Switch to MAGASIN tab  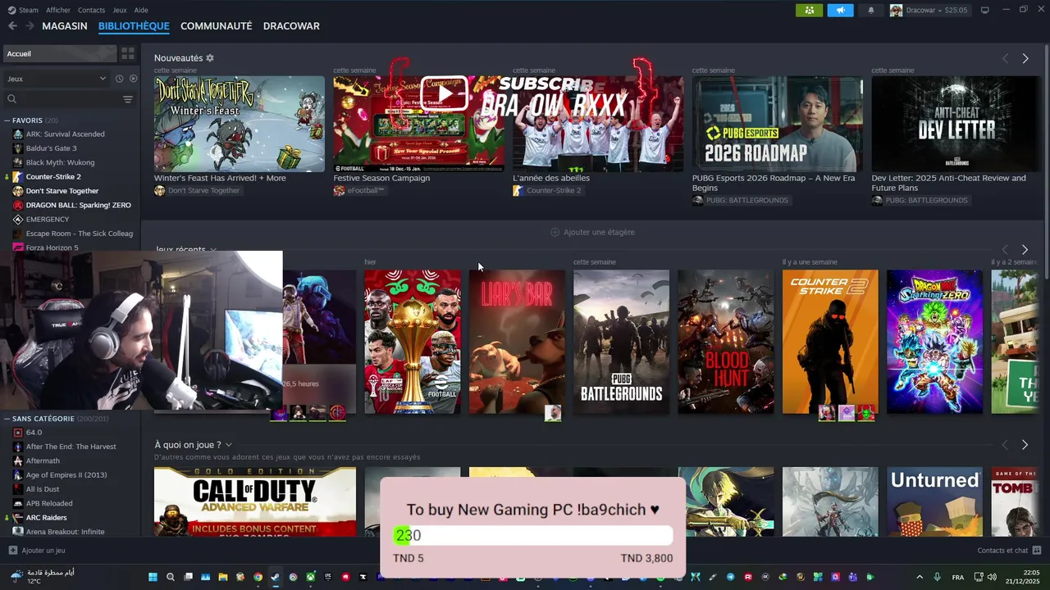point(65,26)
